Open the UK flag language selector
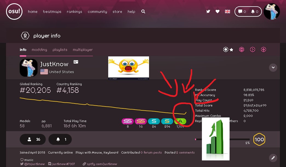Image resolution: width=286 pixels, height=167 pixels. [227, 11]
